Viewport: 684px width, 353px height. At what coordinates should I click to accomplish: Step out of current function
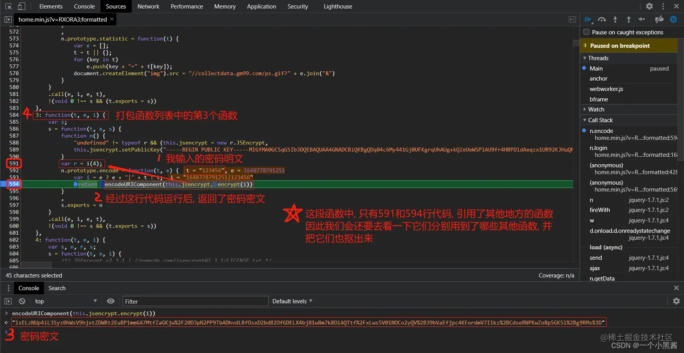coord(628,19)
